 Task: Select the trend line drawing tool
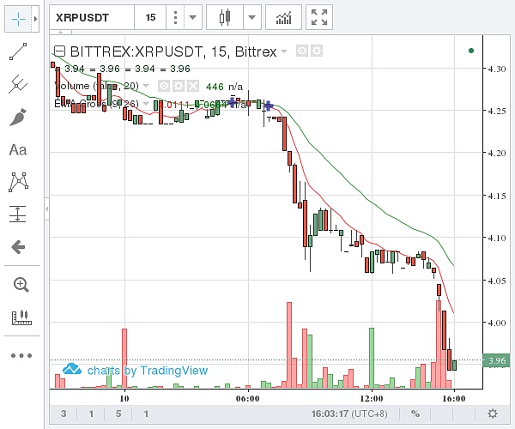18,52
